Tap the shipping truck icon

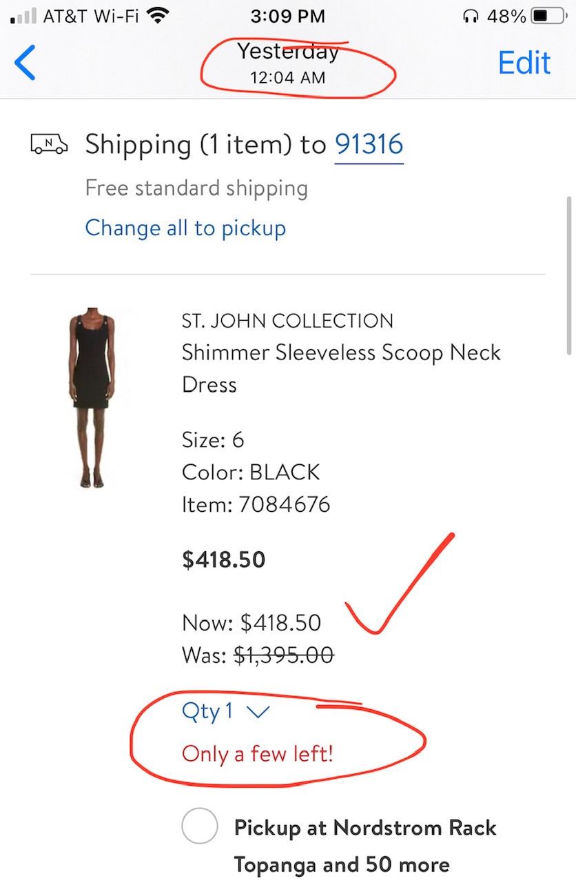(x=49, y=144)
